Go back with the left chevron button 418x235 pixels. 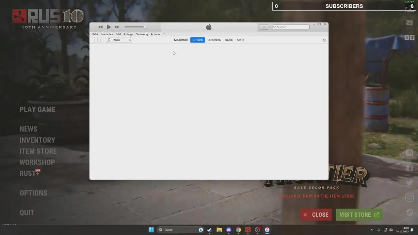point(94,40)
